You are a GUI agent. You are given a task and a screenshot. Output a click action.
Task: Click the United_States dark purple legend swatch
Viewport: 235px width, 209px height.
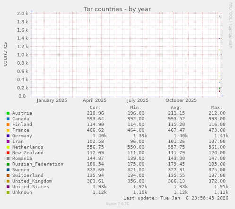pos(8,187)
